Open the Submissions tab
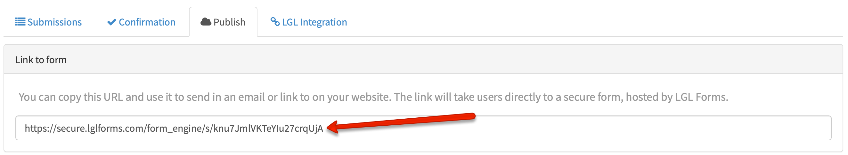Image resolution: width=848 pixels, height=155 pixels. tap(48, 22)
